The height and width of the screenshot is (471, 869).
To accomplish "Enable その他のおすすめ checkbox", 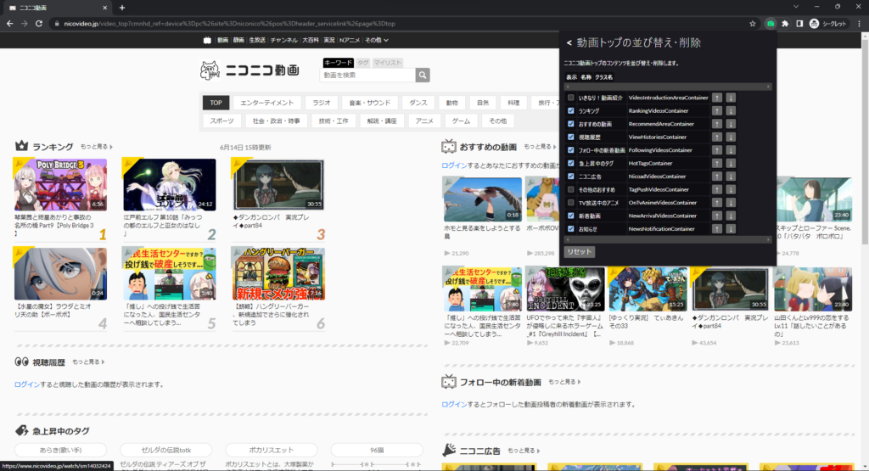I will coord(571,189).
